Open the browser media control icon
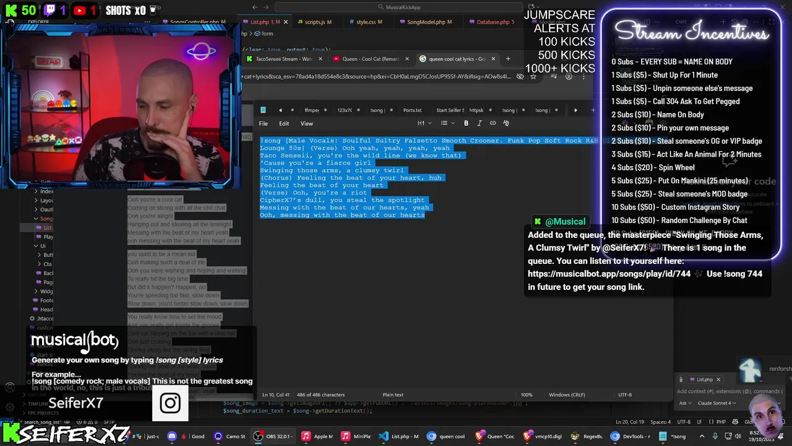This screenshot has height=446, width=792. [x=553, y=77]
